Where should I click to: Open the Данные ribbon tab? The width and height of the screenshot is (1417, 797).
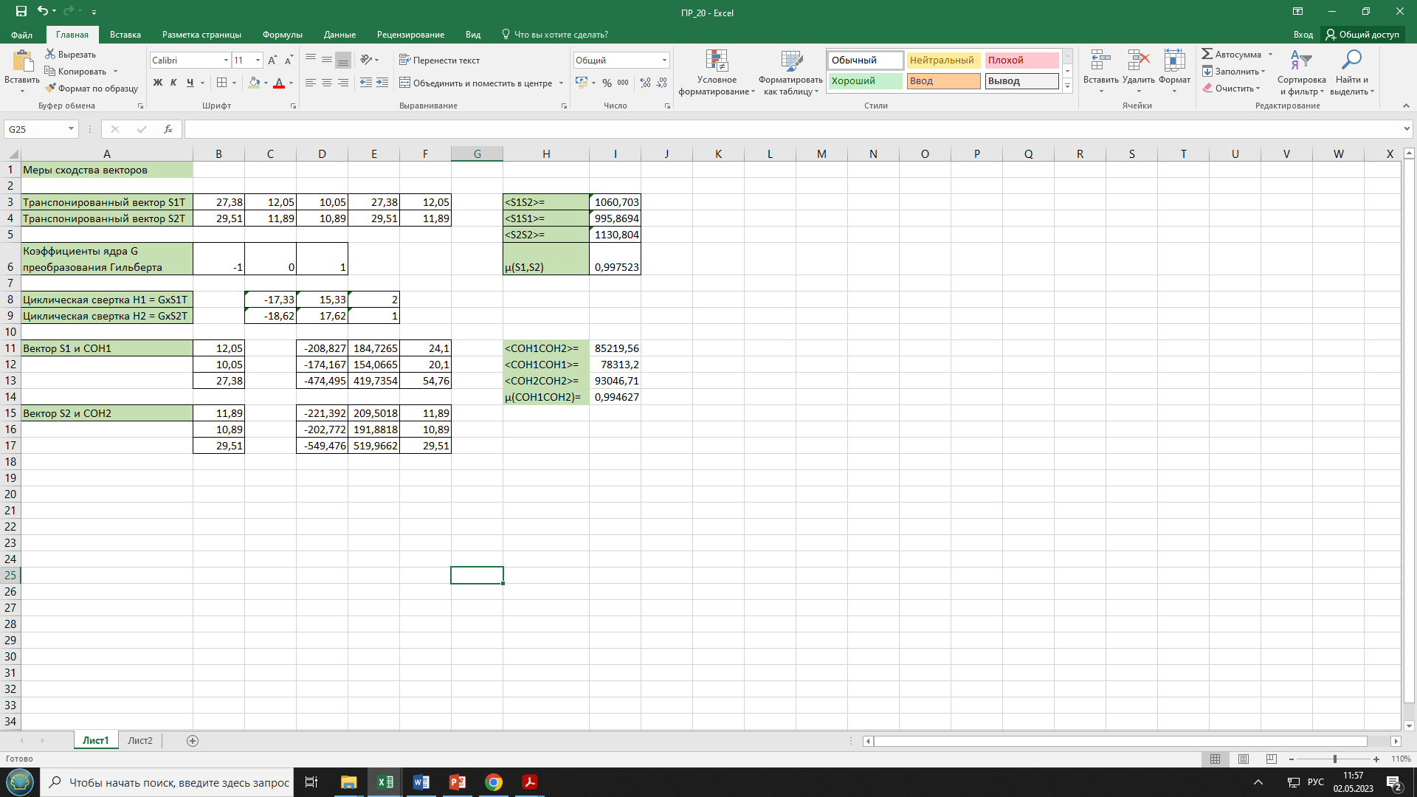(339, 35)
